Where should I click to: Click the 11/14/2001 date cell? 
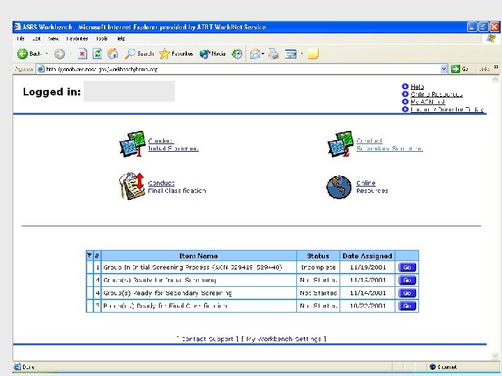pos(368,293)
